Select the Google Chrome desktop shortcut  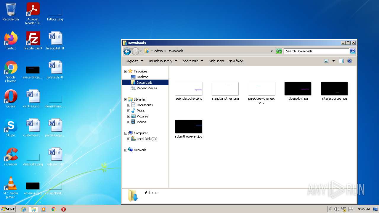click(x=11, y=72)
